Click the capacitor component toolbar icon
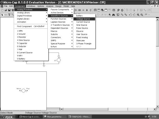The image size is (159, 119). pyautogui.click(x=83, y=10)
